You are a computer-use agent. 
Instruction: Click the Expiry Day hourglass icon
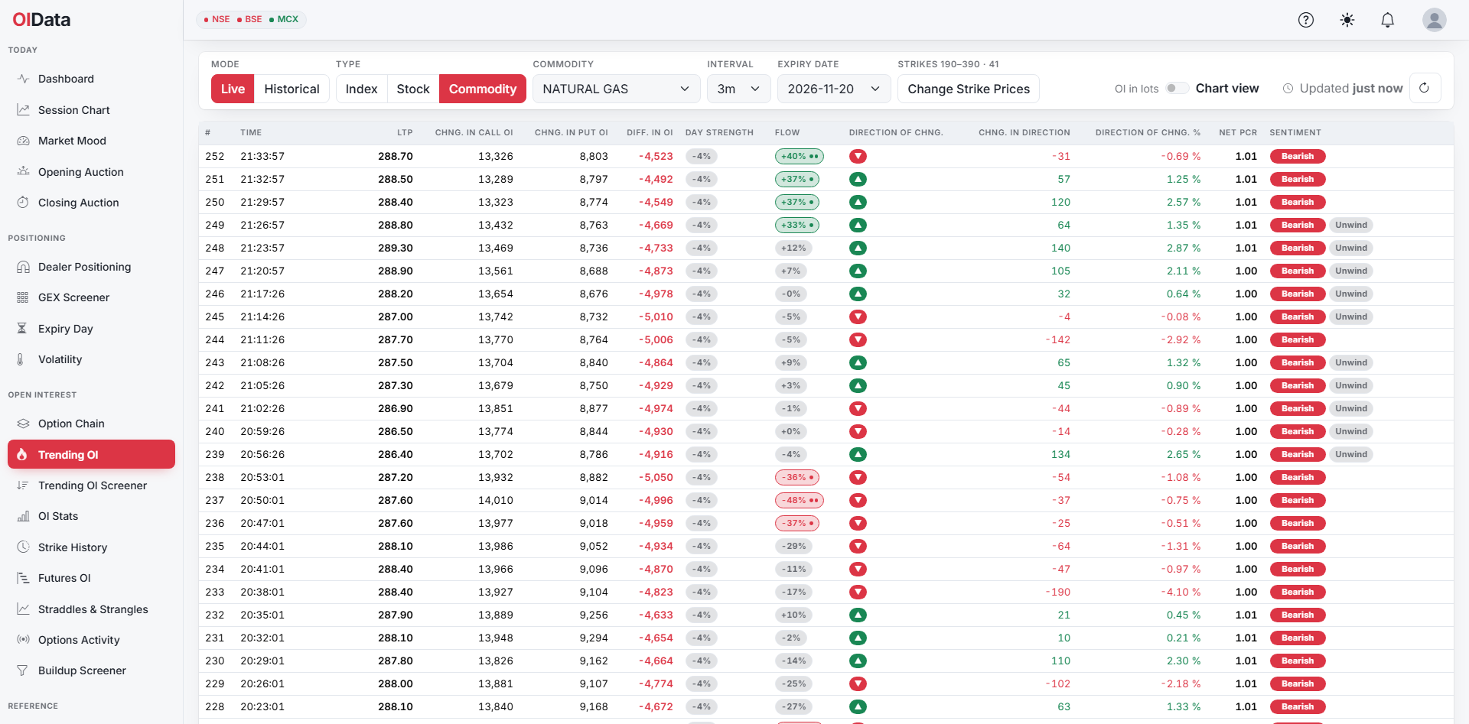pos(22,329)
